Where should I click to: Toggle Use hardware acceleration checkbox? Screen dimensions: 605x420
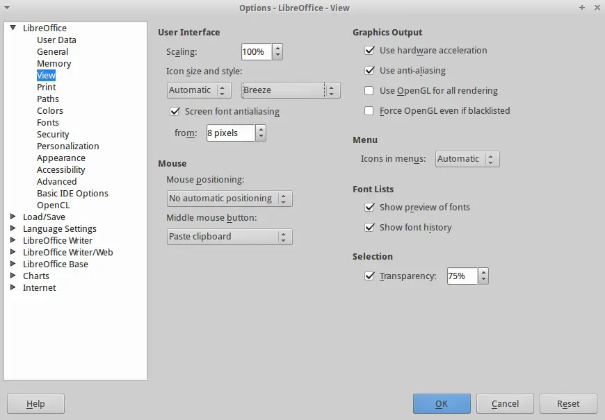(369, 50)
